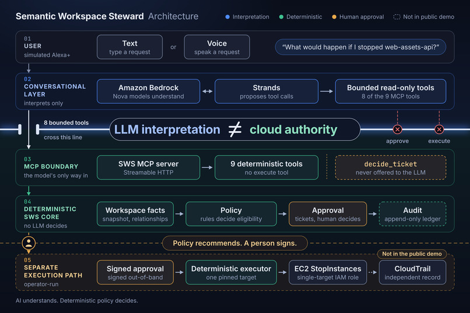Click the double-headed arrow between Bedrock and Strands

pyautogui.click(x=208, y=92)
